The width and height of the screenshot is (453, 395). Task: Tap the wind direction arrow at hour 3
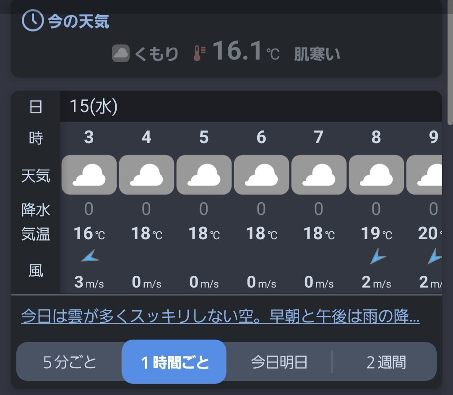click(90, 256)
